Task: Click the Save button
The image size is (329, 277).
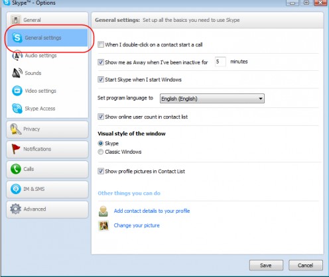Action: [266, 265]
